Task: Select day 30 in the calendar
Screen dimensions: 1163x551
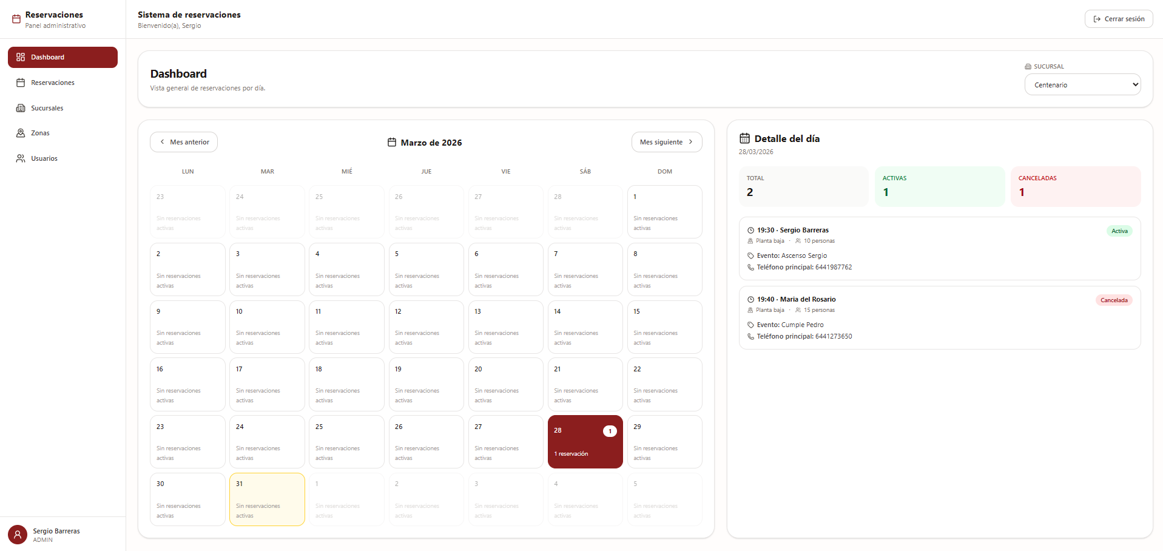Action: (187, 499)
